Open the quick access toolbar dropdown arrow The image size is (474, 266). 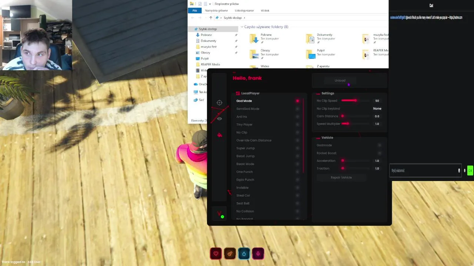(210, 4)
